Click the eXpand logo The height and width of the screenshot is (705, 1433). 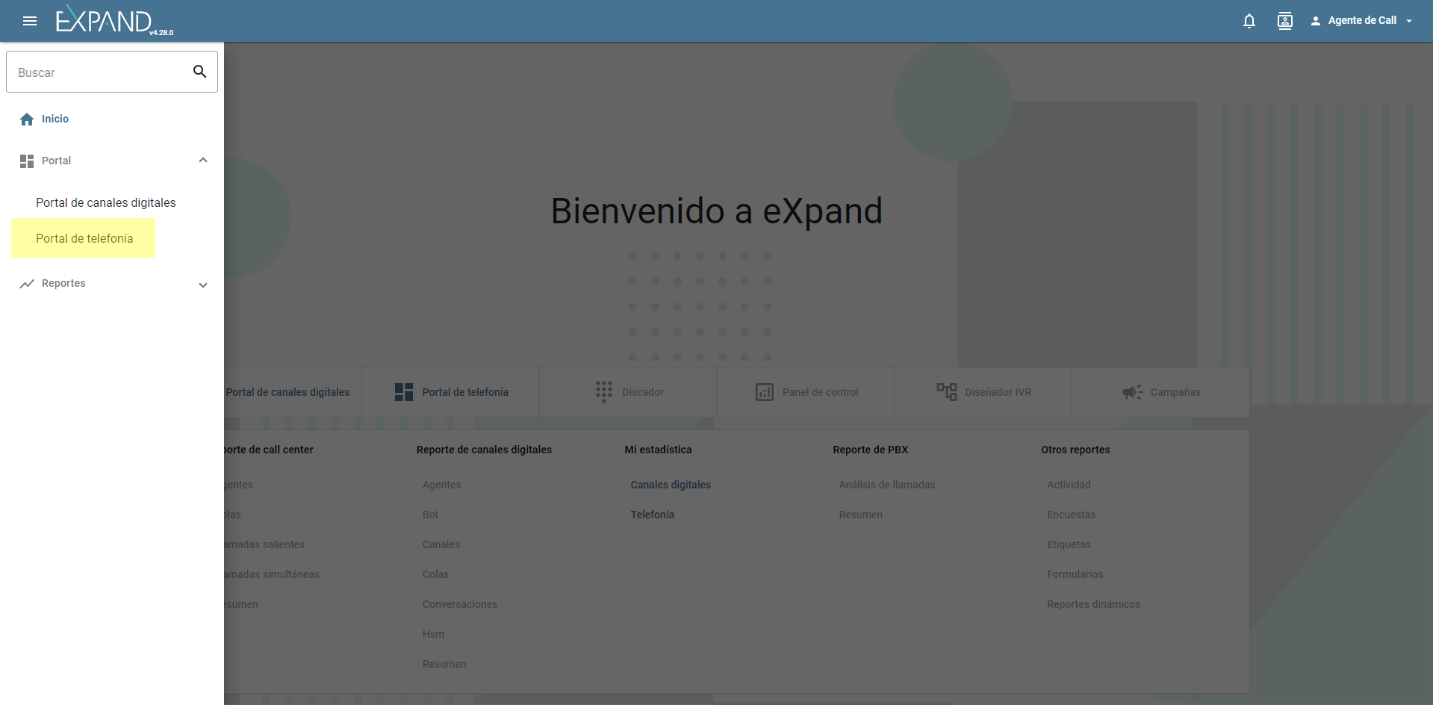pos(114,20)
